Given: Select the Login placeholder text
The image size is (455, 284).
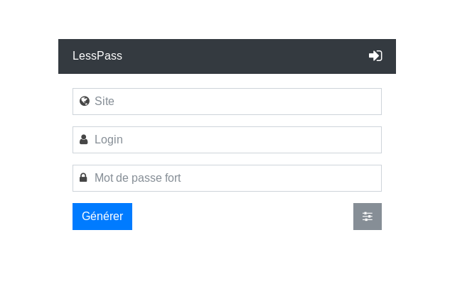Looking at the screenshot, I should (x=109, y=140).
